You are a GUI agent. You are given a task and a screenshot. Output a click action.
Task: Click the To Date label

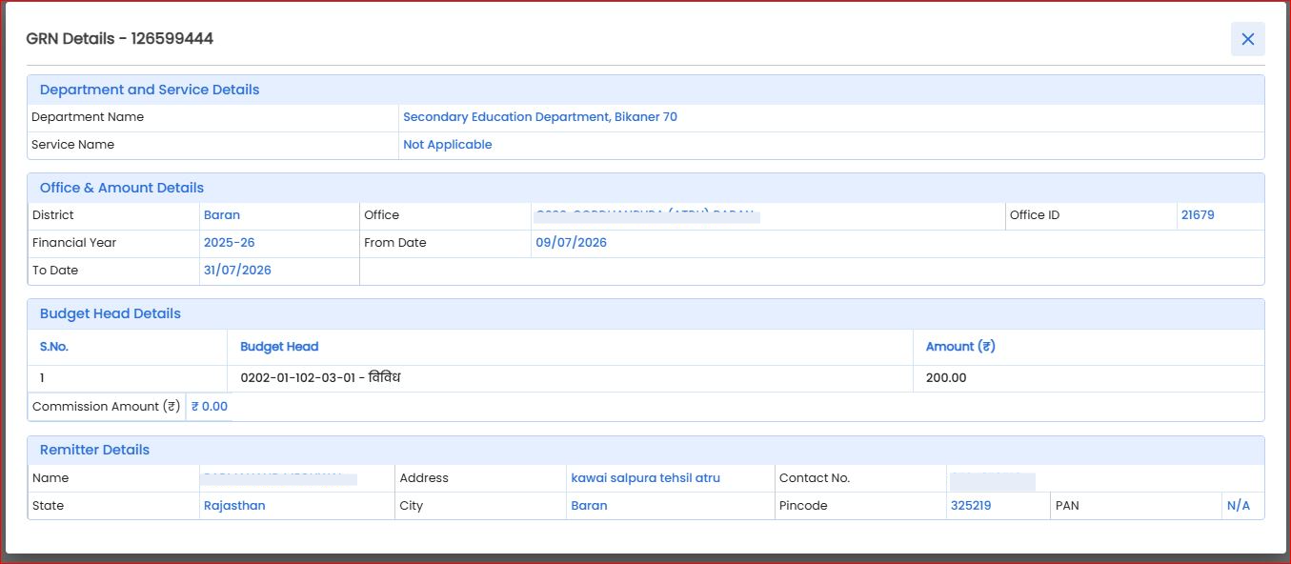[55, 271]
